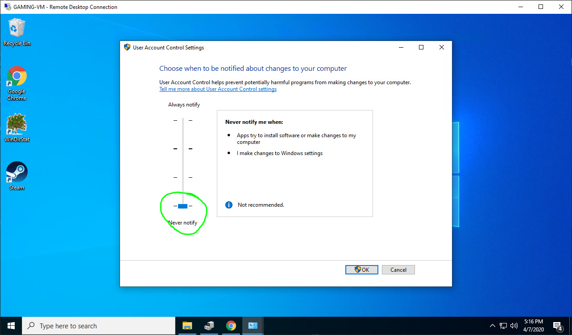The height and width of the screenshot is (335, 572).
Task: Click the Type here to search box
Action: pyautogui.click(x=99, y=326)
